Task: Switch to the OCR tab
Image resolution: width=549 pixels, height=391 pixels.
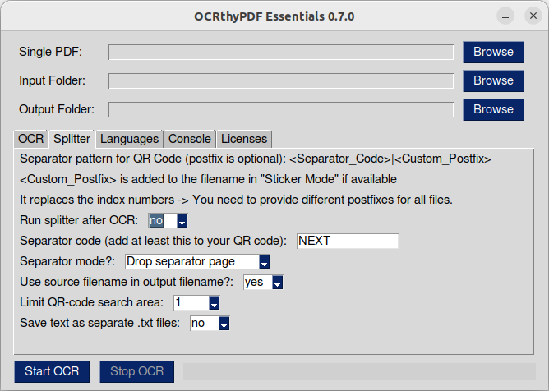Action: (x=30, y=139)
